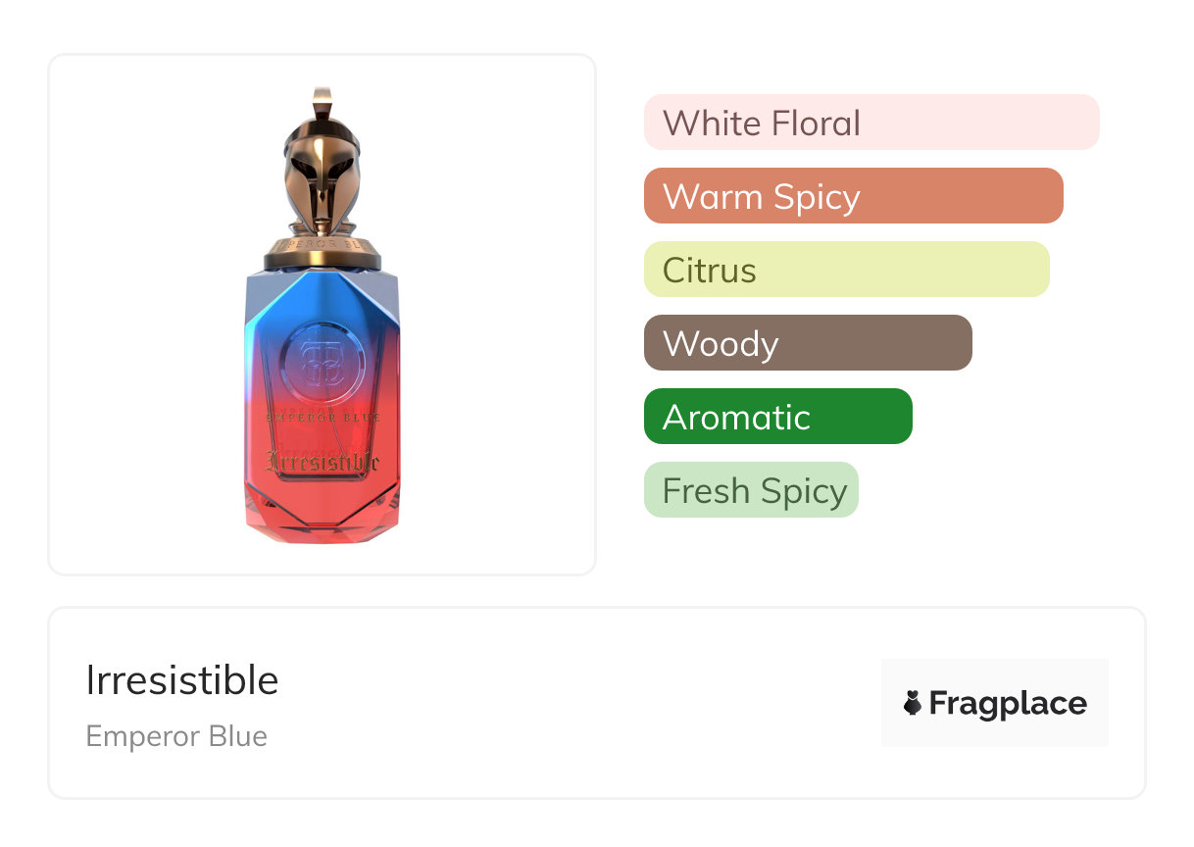Pick the Woody accord bar
This screenshot has height=847, width=1194.
(808, 343)
